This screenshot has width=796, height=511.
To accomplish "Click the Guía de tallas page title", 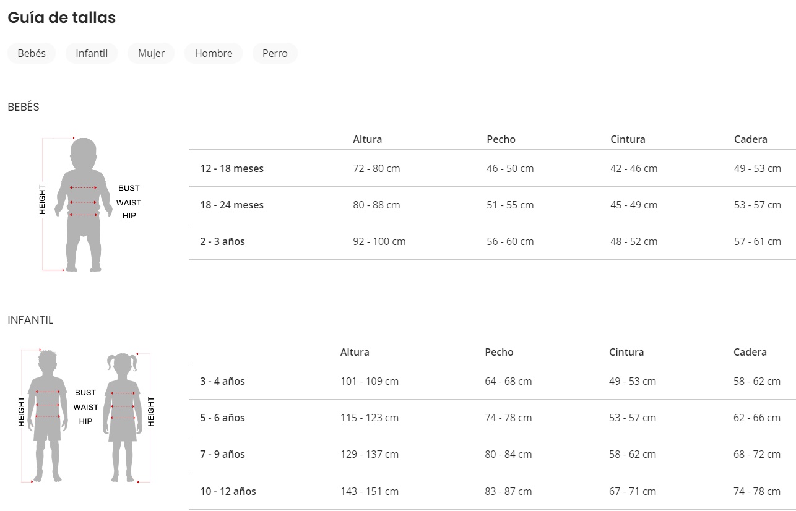I will point(61,18).
